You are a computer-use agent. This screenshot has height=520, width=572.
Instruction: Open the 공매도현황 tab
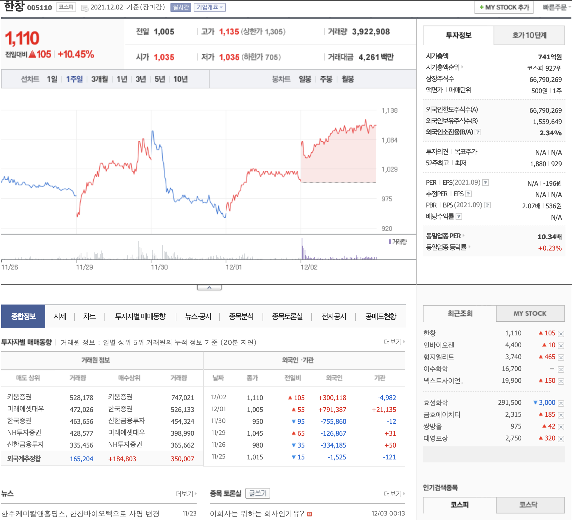click(x=381, y=316)
